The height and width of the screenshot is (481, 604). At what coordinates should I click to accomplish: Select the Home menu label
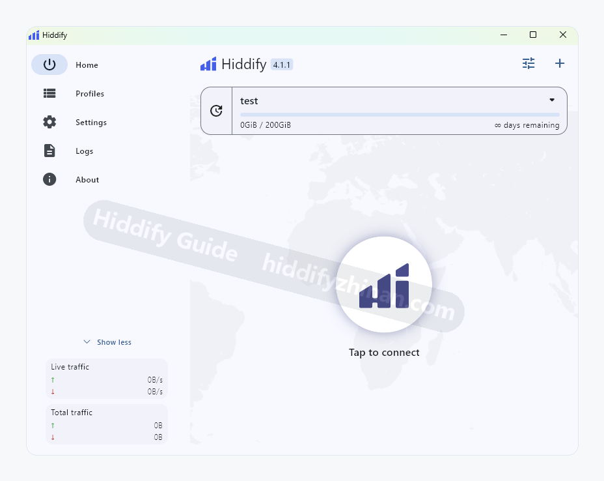click(x=87, y=65)
